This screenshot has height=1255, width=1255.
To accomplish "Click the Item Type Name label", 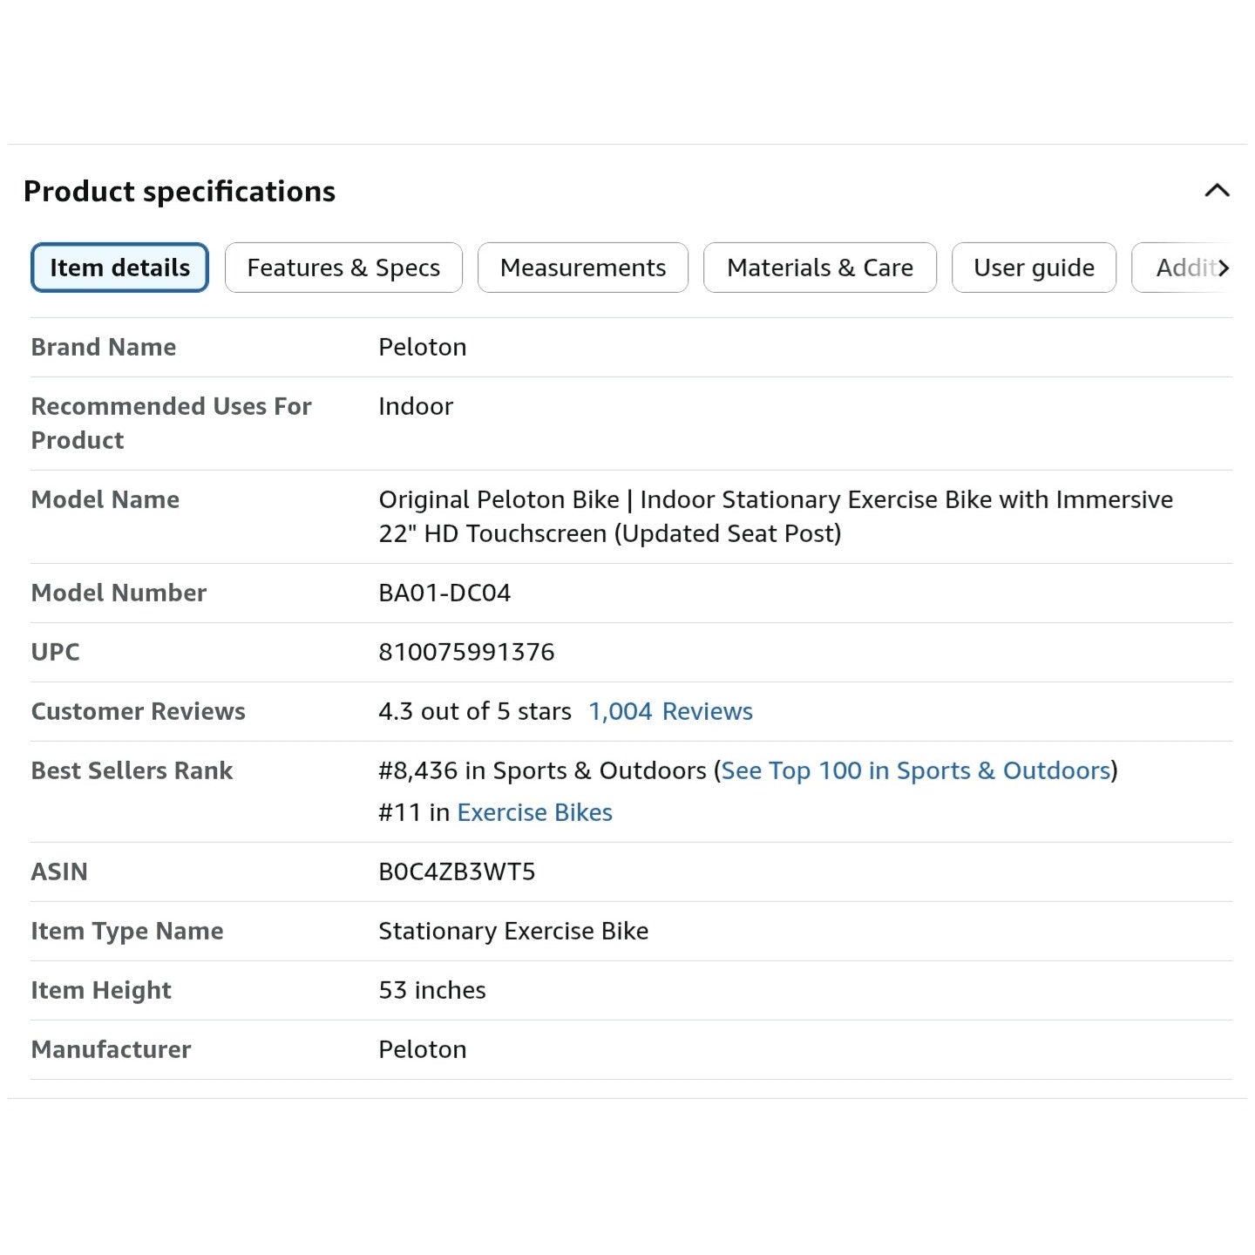I will click(127, 931).
